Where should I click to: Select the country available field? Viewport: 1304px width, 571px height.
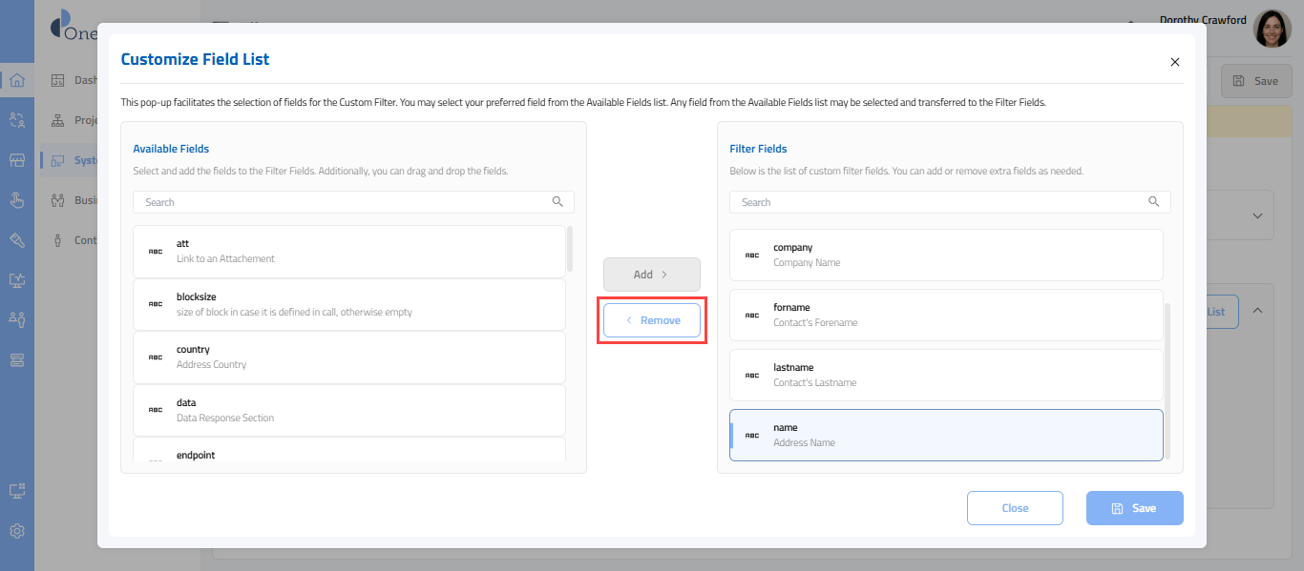point(349,357)
